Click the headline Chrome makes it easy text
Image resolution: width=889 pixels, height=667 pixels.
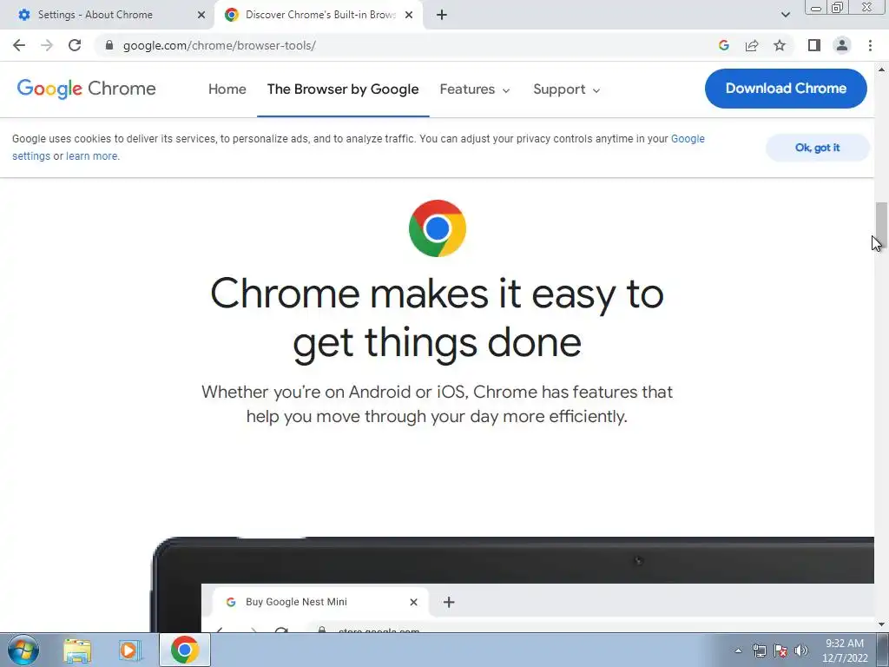[x=438, y=318]
